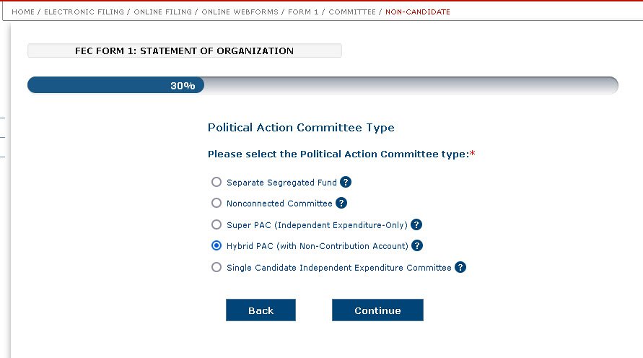Show help for Hybrid PAC option
This screenshot has width=643, height=358.
(x=417, y=246)
